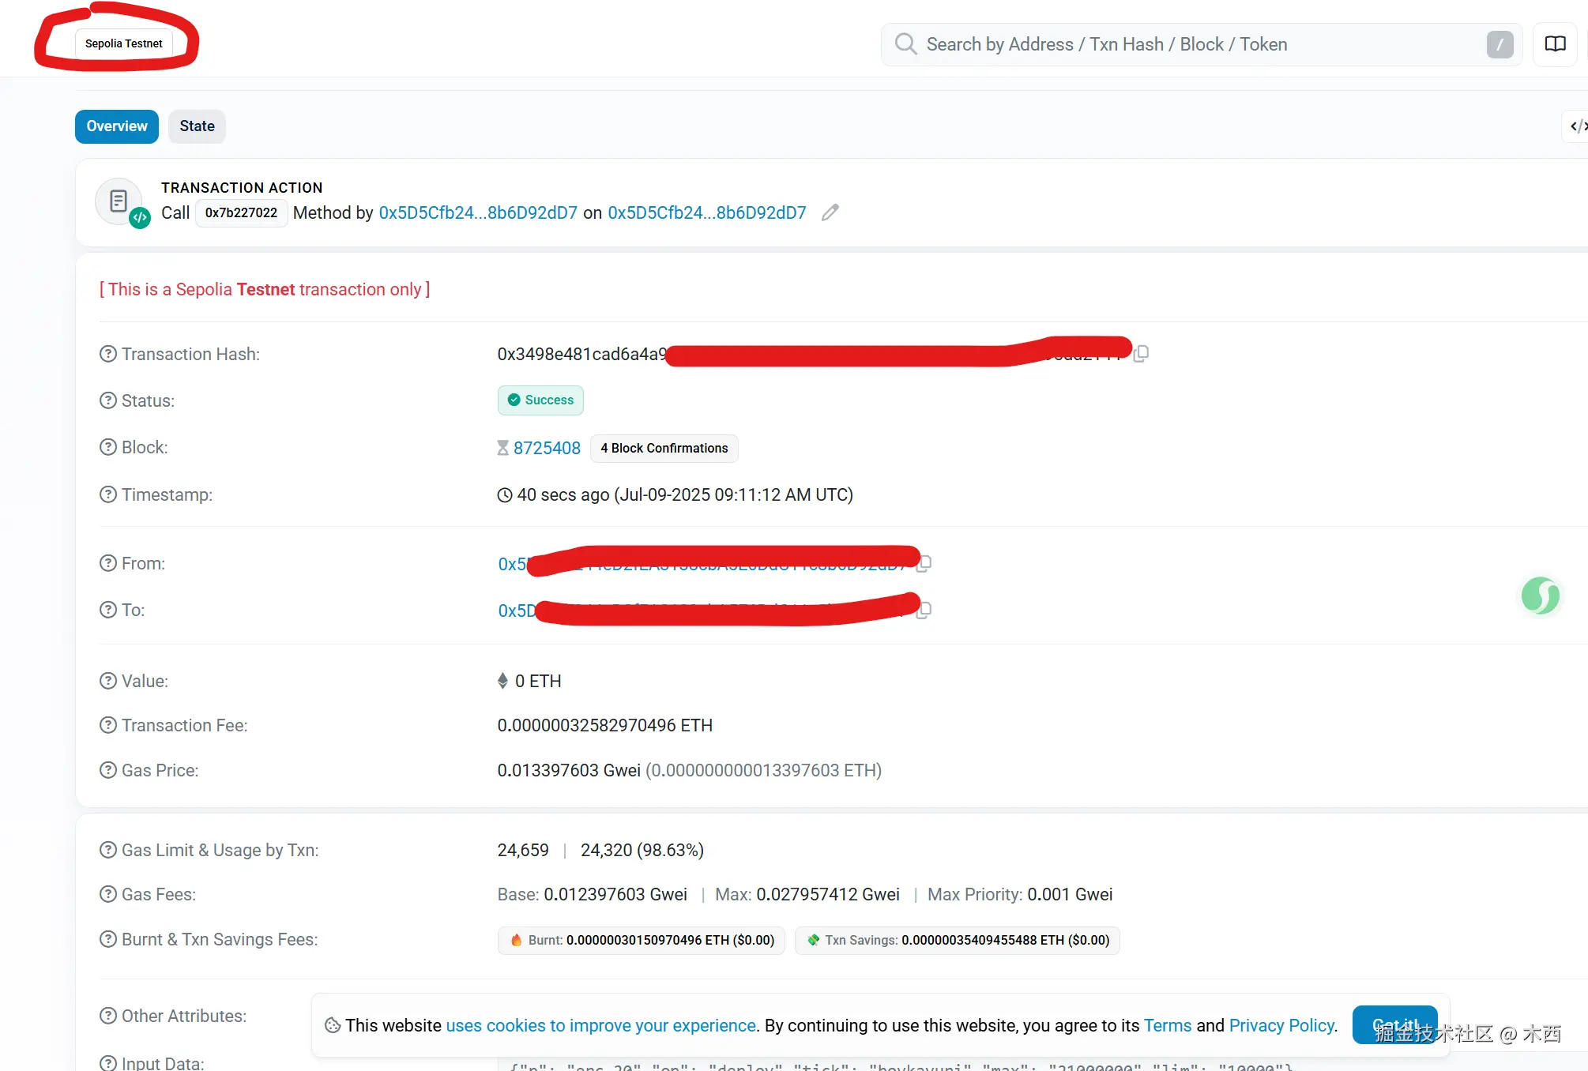The height and width of the screenshot is (1071, 1588).
Task: Copy the From address using copy icon
Action: (924, 563)
